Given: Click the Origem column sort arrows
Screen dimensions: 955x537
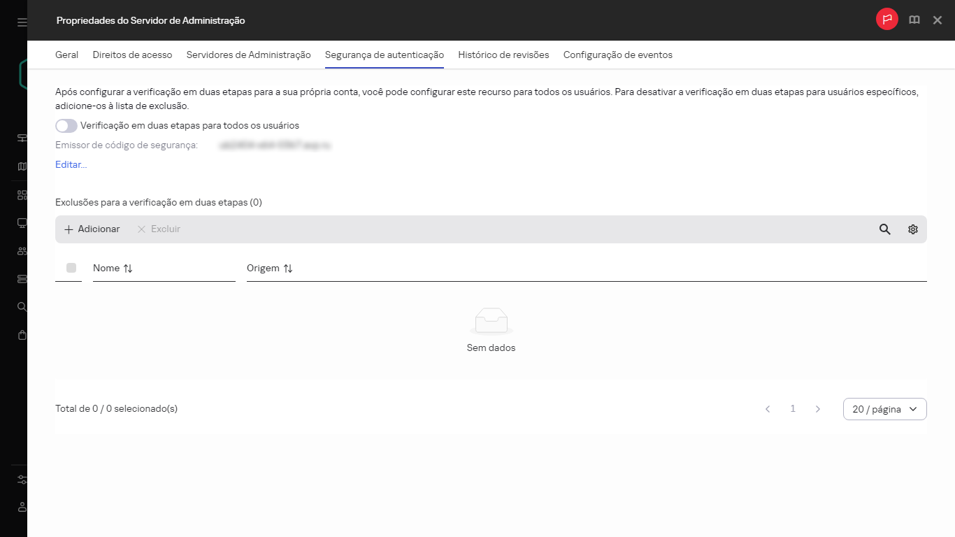Looking at the screenshot, I should click(288, 268).
